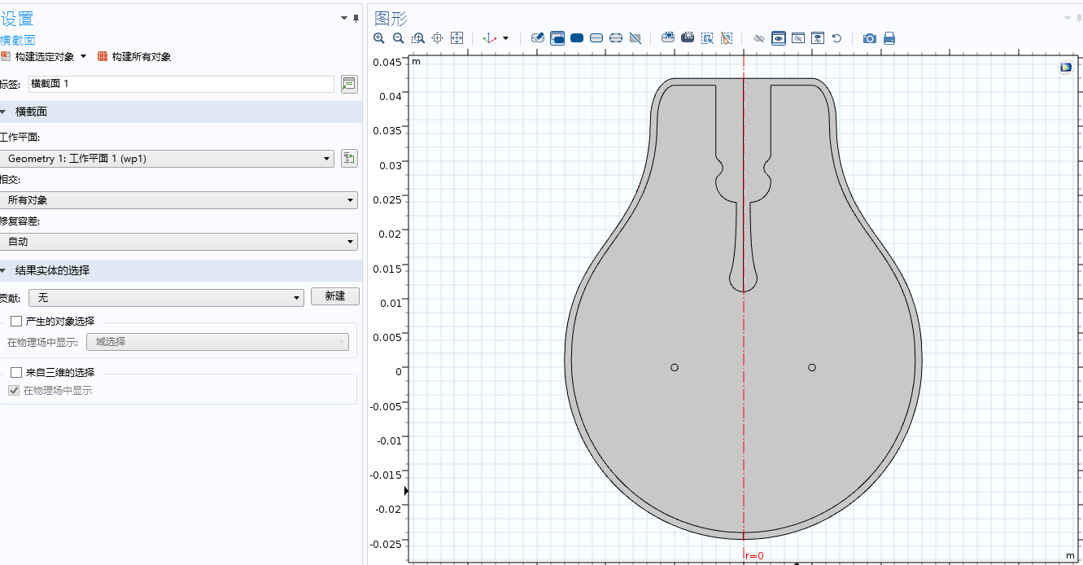Click the crossed-out selection mode icon
This screenshot has height=565, width=1083.
(635, 38)
